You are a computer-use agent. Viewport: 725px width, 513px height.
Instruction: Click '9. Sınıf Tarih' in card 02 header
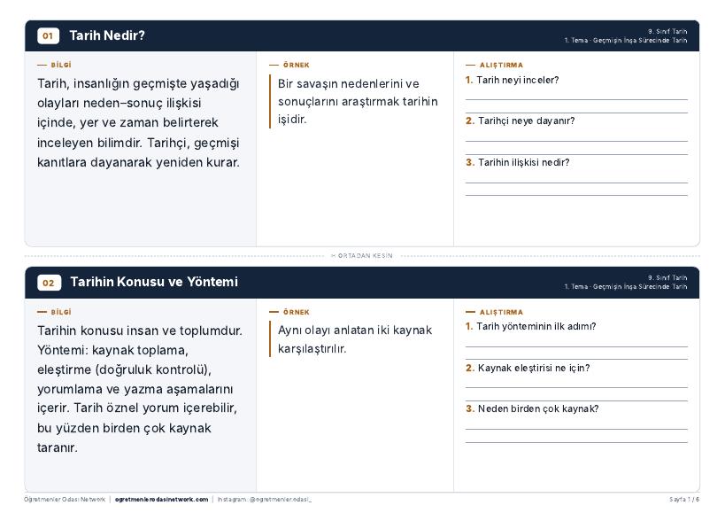(667, 278)
